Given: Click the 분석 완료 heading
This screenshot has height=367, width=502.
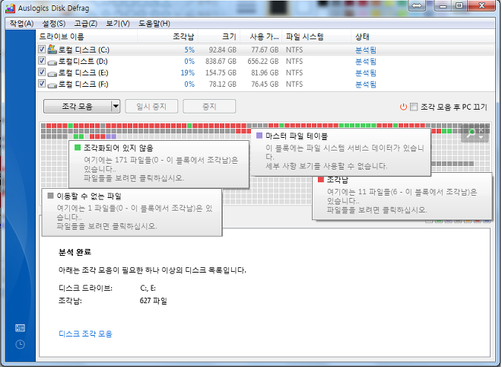Looking at the screenshot, I should (75, 252).
